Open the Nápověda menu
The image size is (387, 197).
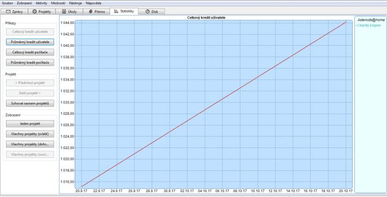(x=94, y=3)
